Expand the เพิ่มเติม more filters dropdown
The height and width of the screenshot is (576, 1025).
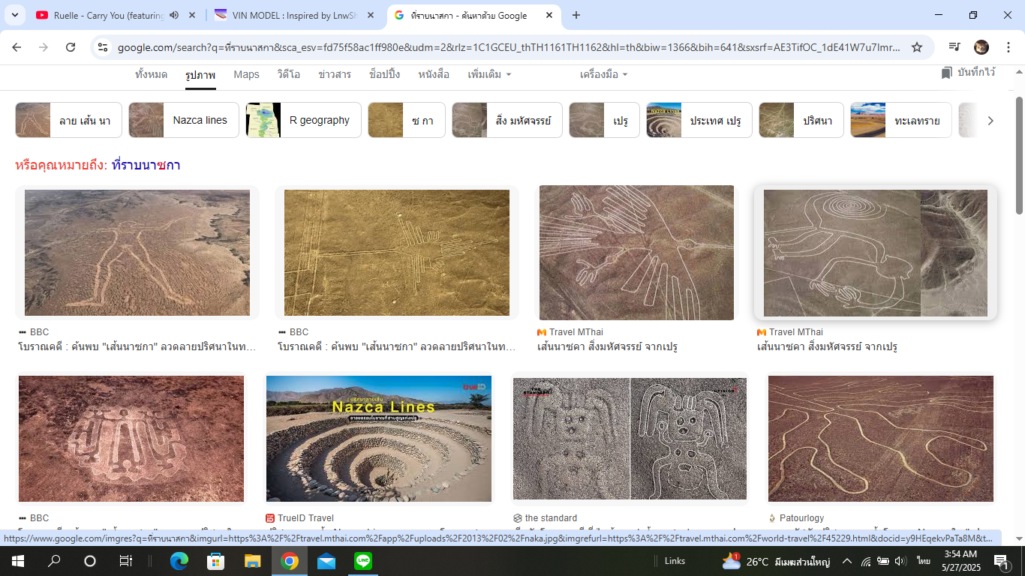(x=489, y=74)
